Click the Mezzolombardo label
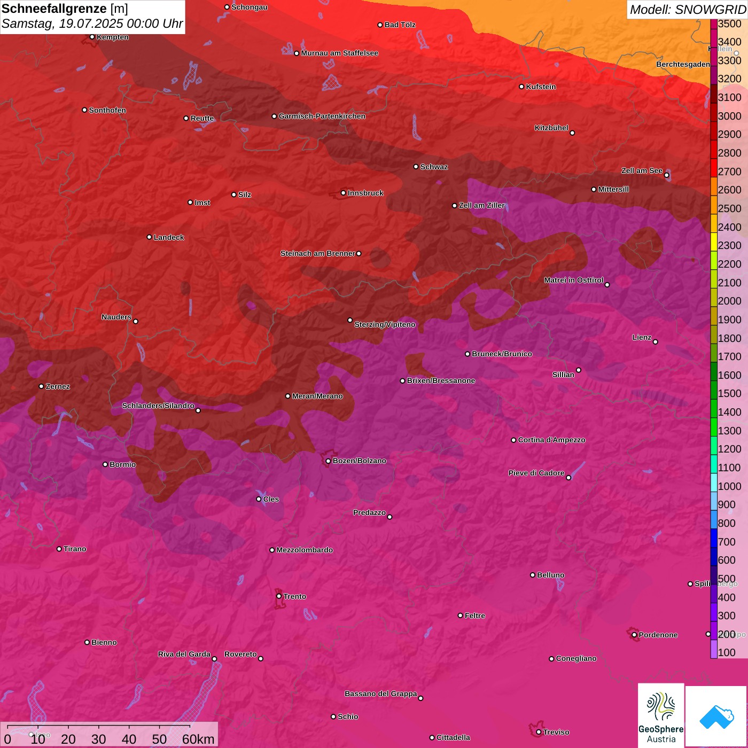Viewport: 748px width, 748px height. pyautogui.click(x=305, y=550)
